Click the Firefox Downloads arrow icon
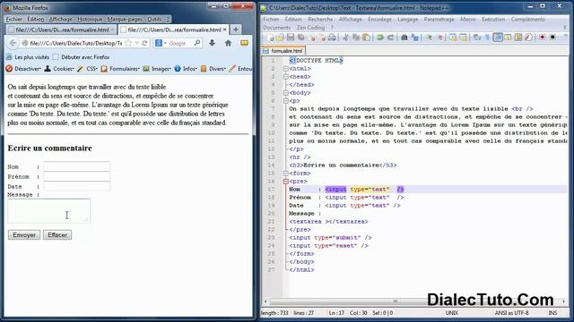 coord(212,43)
